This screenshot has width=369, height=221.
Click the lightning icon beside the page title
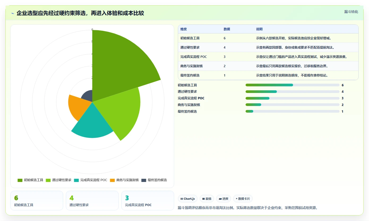pos(13,13)
